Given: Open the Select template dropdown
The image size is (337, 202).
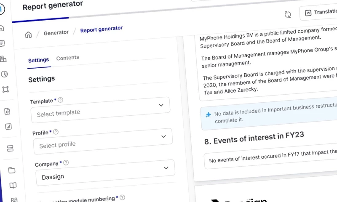Looking at the screenshot, I should [100, 110].
